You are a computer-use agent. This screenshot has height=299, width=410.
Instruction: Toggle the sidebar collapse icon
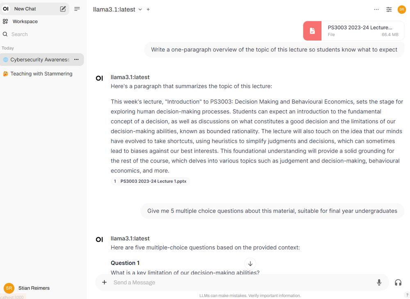tap(77, 9)
